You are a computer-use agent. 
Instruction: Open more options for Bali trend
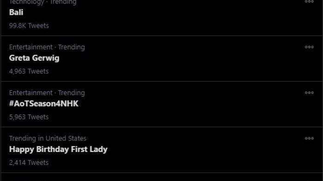point(309,2)
